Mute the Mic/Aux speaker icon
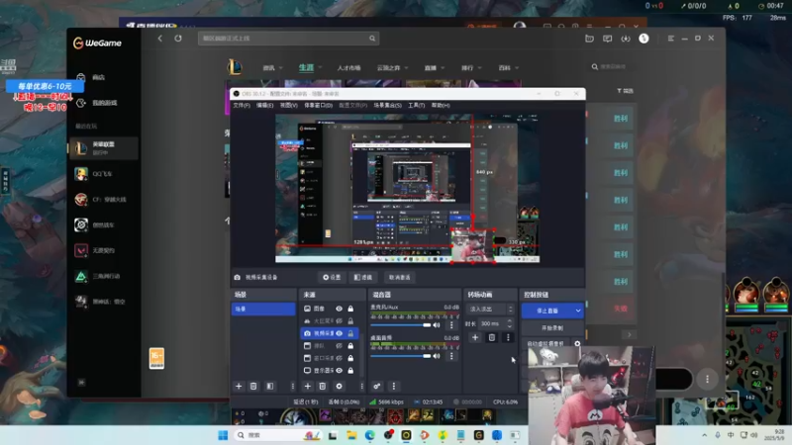Image resolution: width=792 pixels, height=445 pixels. tap(437, 325)
